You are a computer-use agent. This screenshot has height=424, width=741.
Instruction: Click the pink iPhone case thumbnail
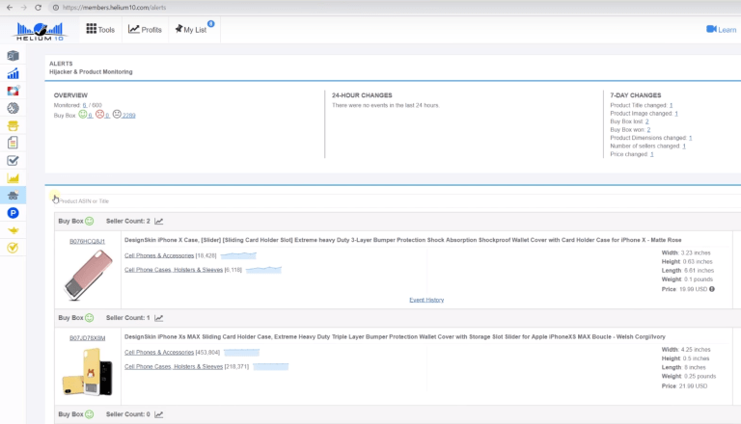click(x=88, y=275)
